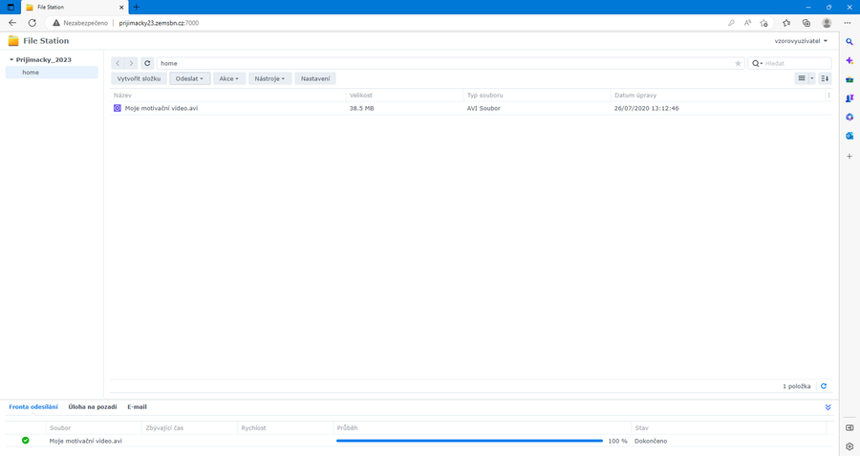Viewport: 860px width, 456px height.
Task: Switch to list view mode icon
Action: click(x=802, y=78)
